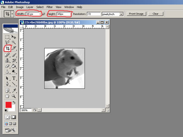Select the Type tool

[x=14, y=78]
